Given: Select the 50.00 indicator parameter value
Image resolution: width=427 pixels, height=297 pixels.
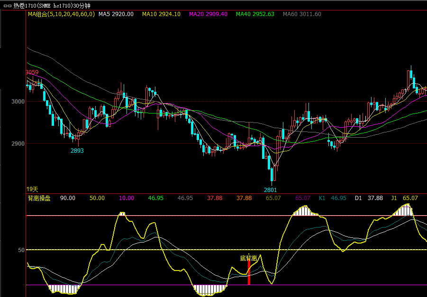Looking at the screenshot, I should (97, 198).
